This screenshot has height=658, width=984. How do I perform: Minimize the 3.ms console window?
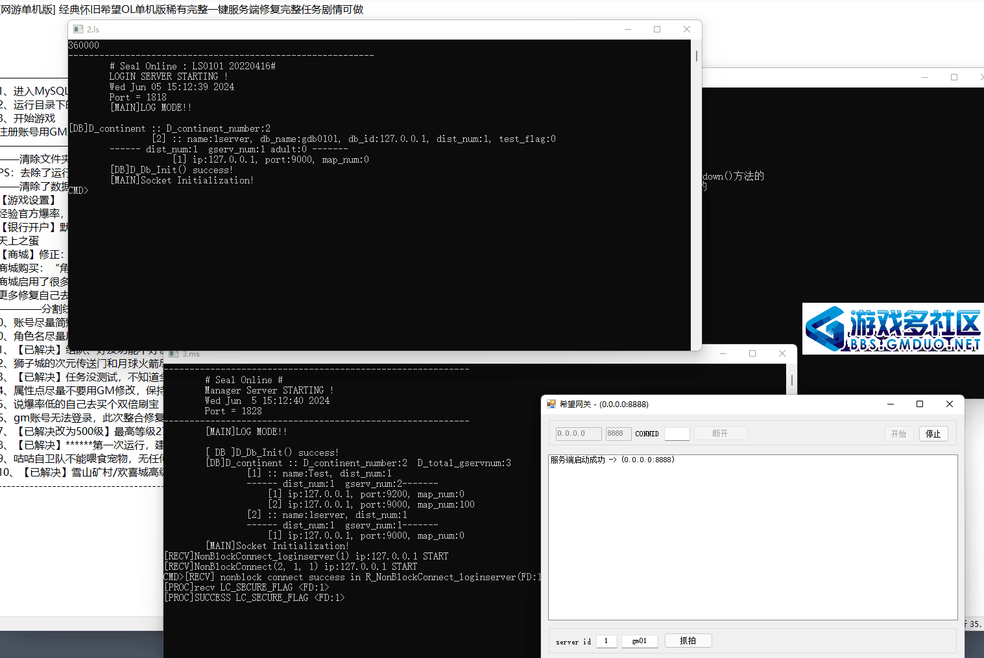coord(723,353)
